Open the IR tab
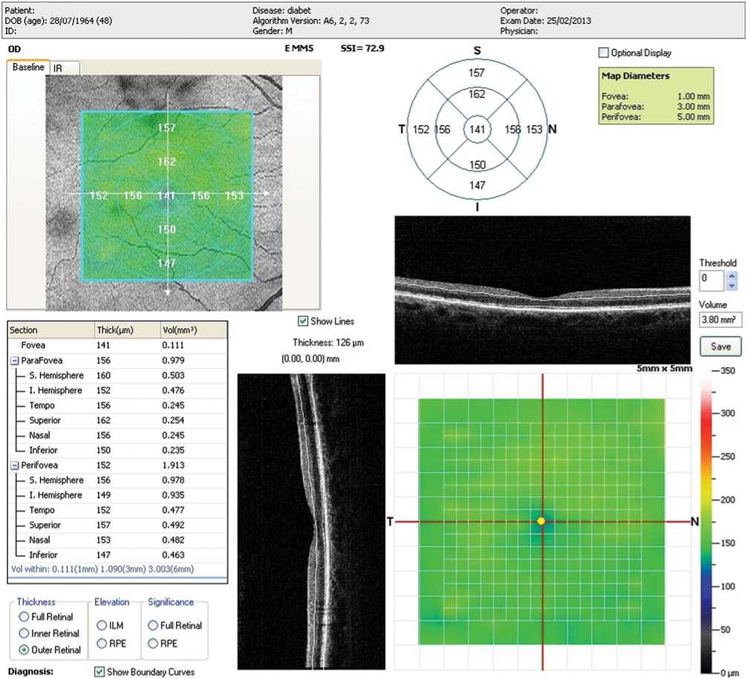The width and height of the screenshot is (746, 679). tap(65, 68)
